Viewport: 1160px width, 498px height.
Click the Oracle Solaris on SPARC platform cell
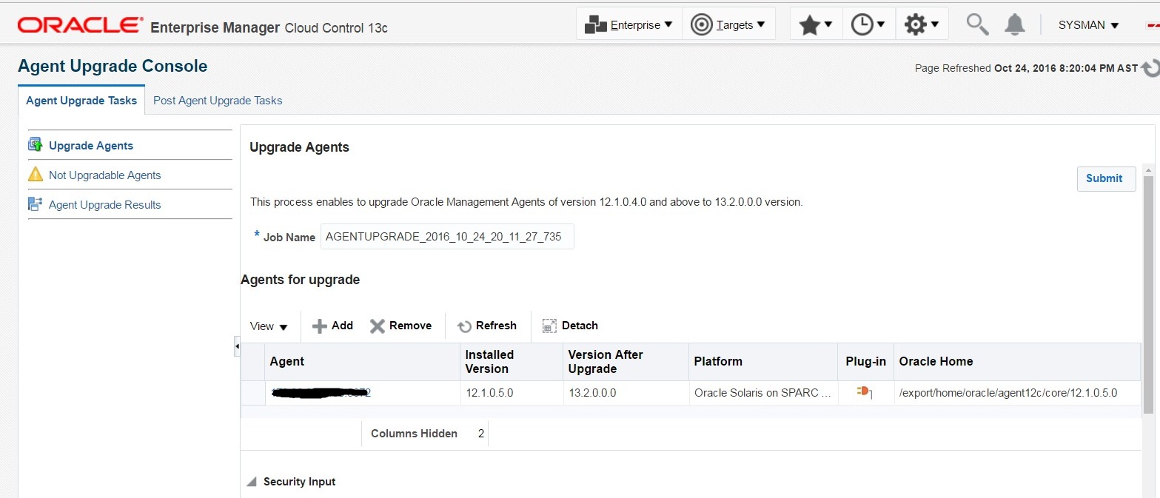pyautogui.click(x=762, y=393)
